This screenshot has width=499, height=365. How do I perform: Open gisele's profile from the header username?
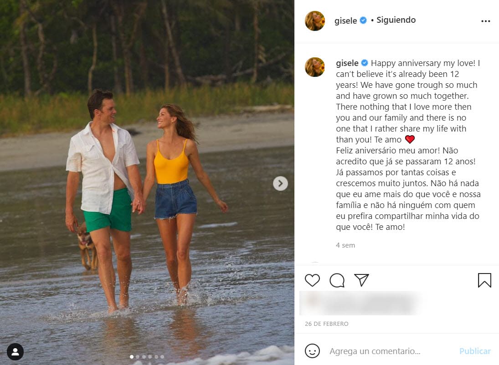point(345,20)
